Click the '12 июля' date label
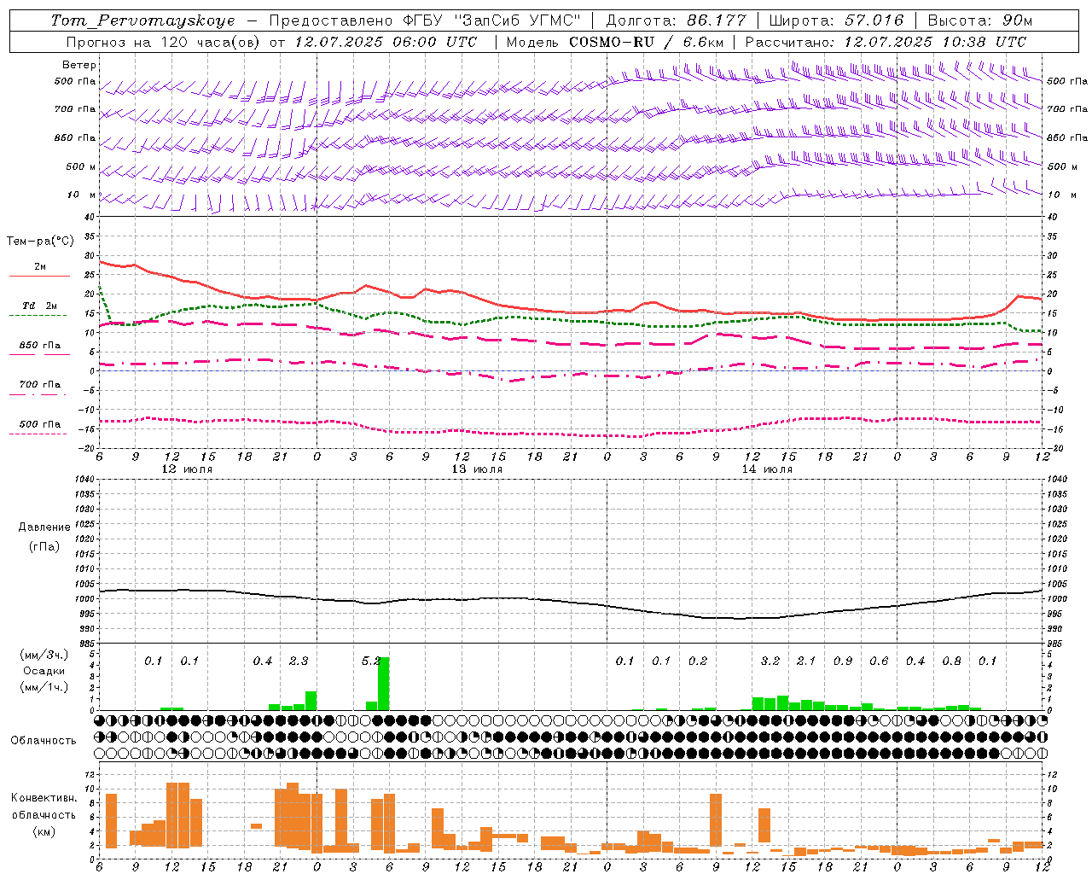 click(187, 469)
